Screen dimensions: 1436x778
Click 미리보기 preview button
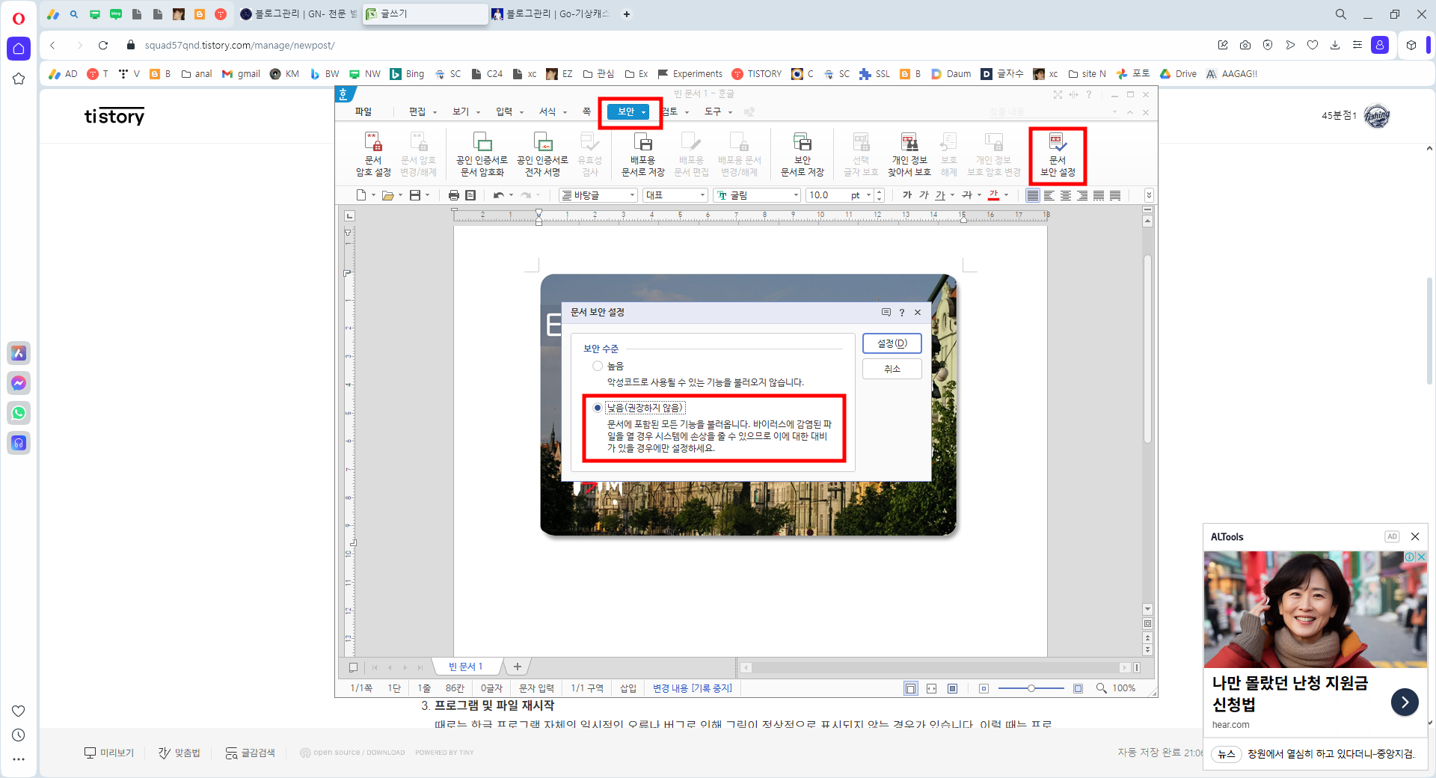click(x=109, y=753)
